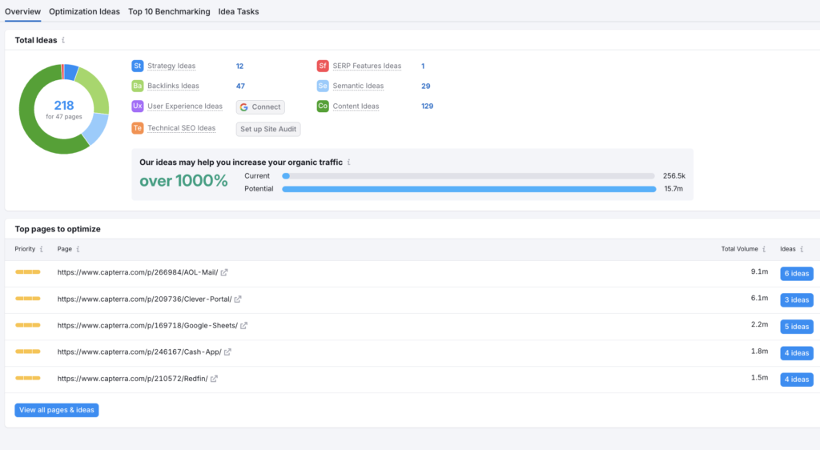
Task: Click the Redfin capterra URL
Action: 132,379
